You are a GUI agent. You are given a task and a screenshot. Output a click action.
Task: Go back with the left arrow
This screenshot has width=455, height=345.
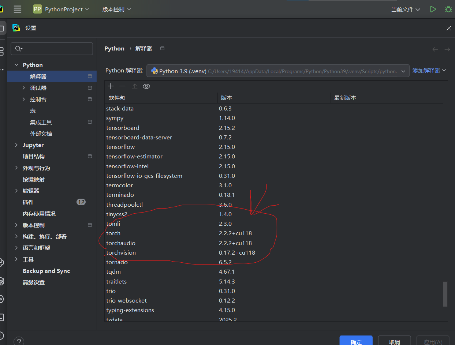point(435,49)
